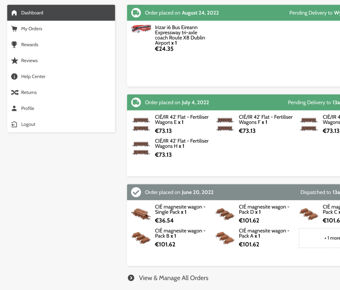The height and width of the screenshot is (290, 340).
Task: Select the Reviews star icon
Action: [x=14, y=61]
